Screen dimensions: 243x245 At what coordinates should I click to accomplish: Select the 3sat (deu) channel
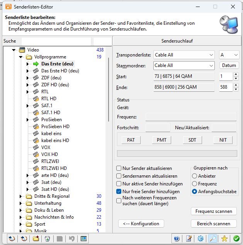tap(51, 182)
